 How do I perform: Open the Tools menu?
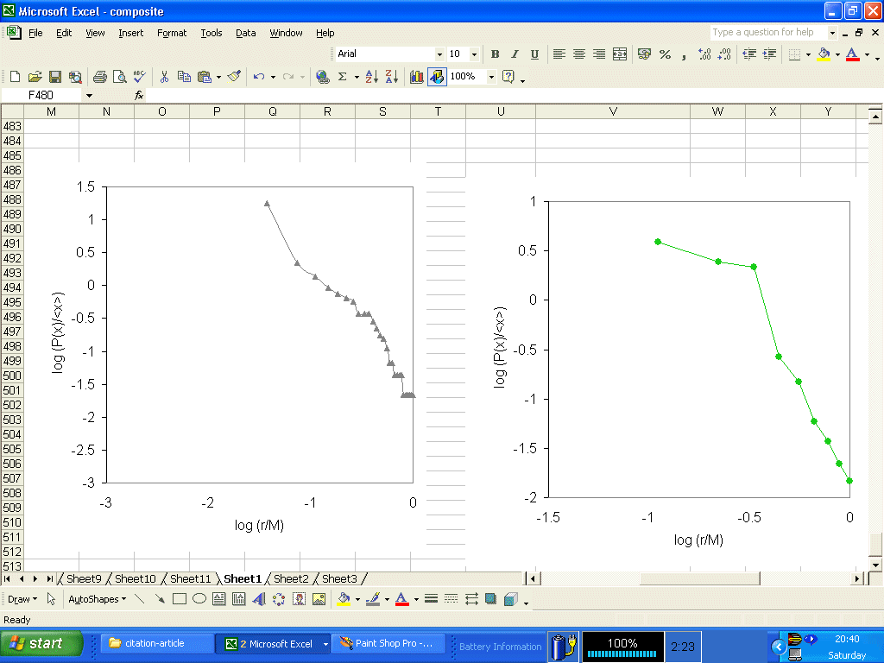[x=212, y=33]
